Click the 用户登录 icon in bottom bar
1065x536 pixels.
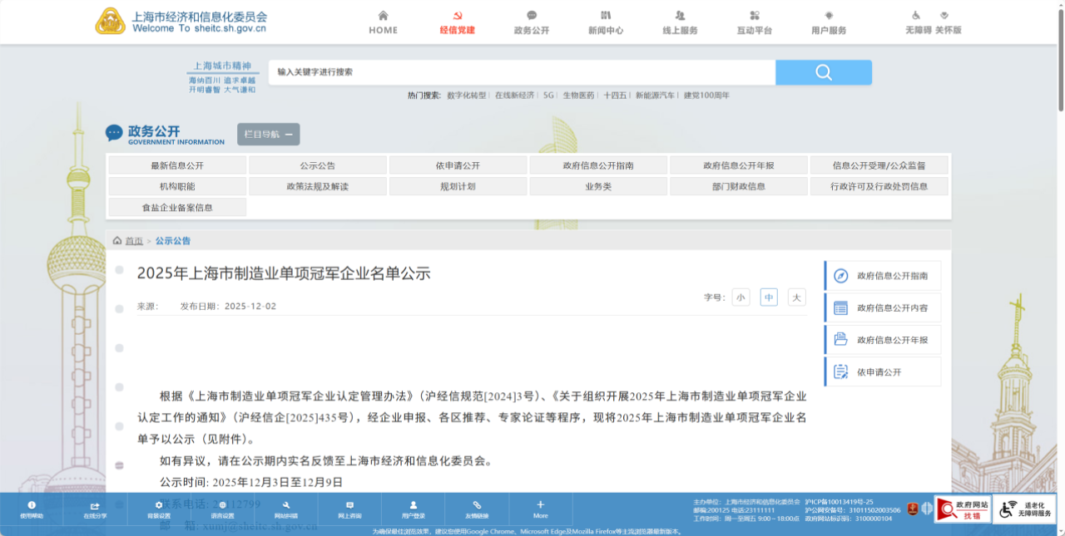click(414, 509)
